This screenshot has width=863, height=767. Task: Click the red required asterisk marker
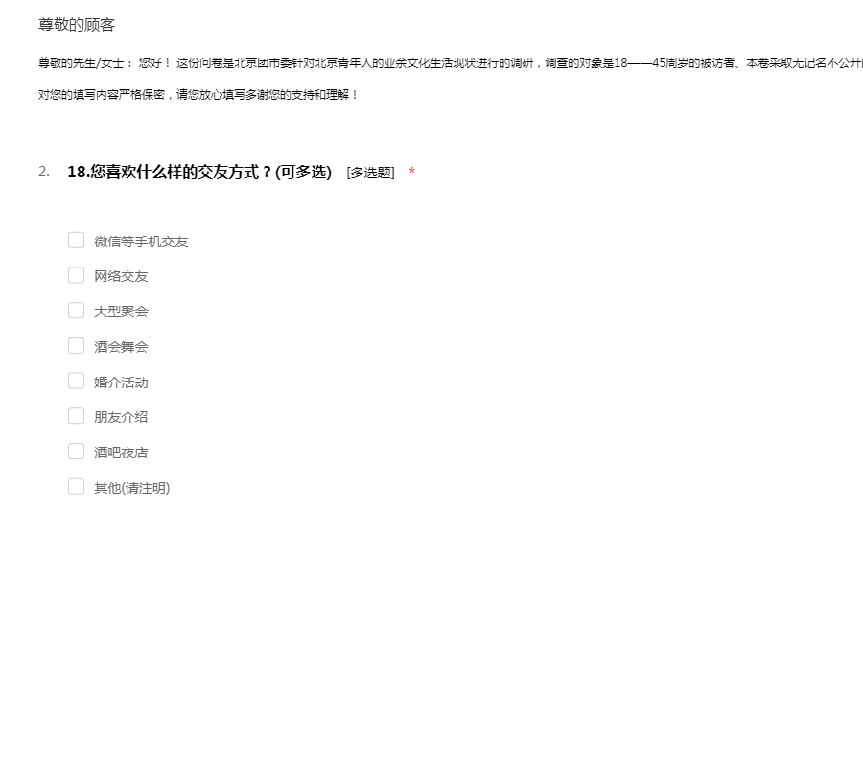click(412, 173)
